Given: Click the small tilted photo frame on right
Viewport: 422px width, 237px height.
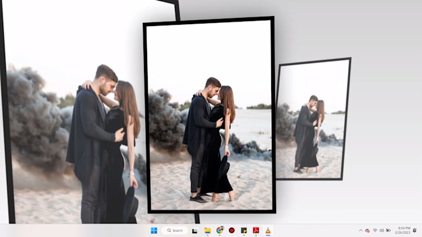Looking at the screenshot, I should point(313,118).
